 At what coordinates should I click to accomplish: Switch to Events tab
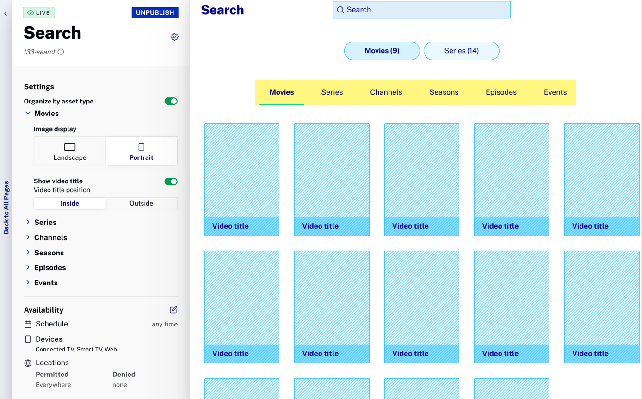point(555,92)
